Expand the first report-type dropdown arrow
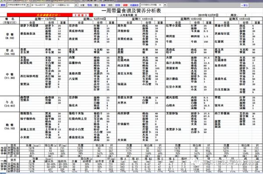 pos(28,5)
